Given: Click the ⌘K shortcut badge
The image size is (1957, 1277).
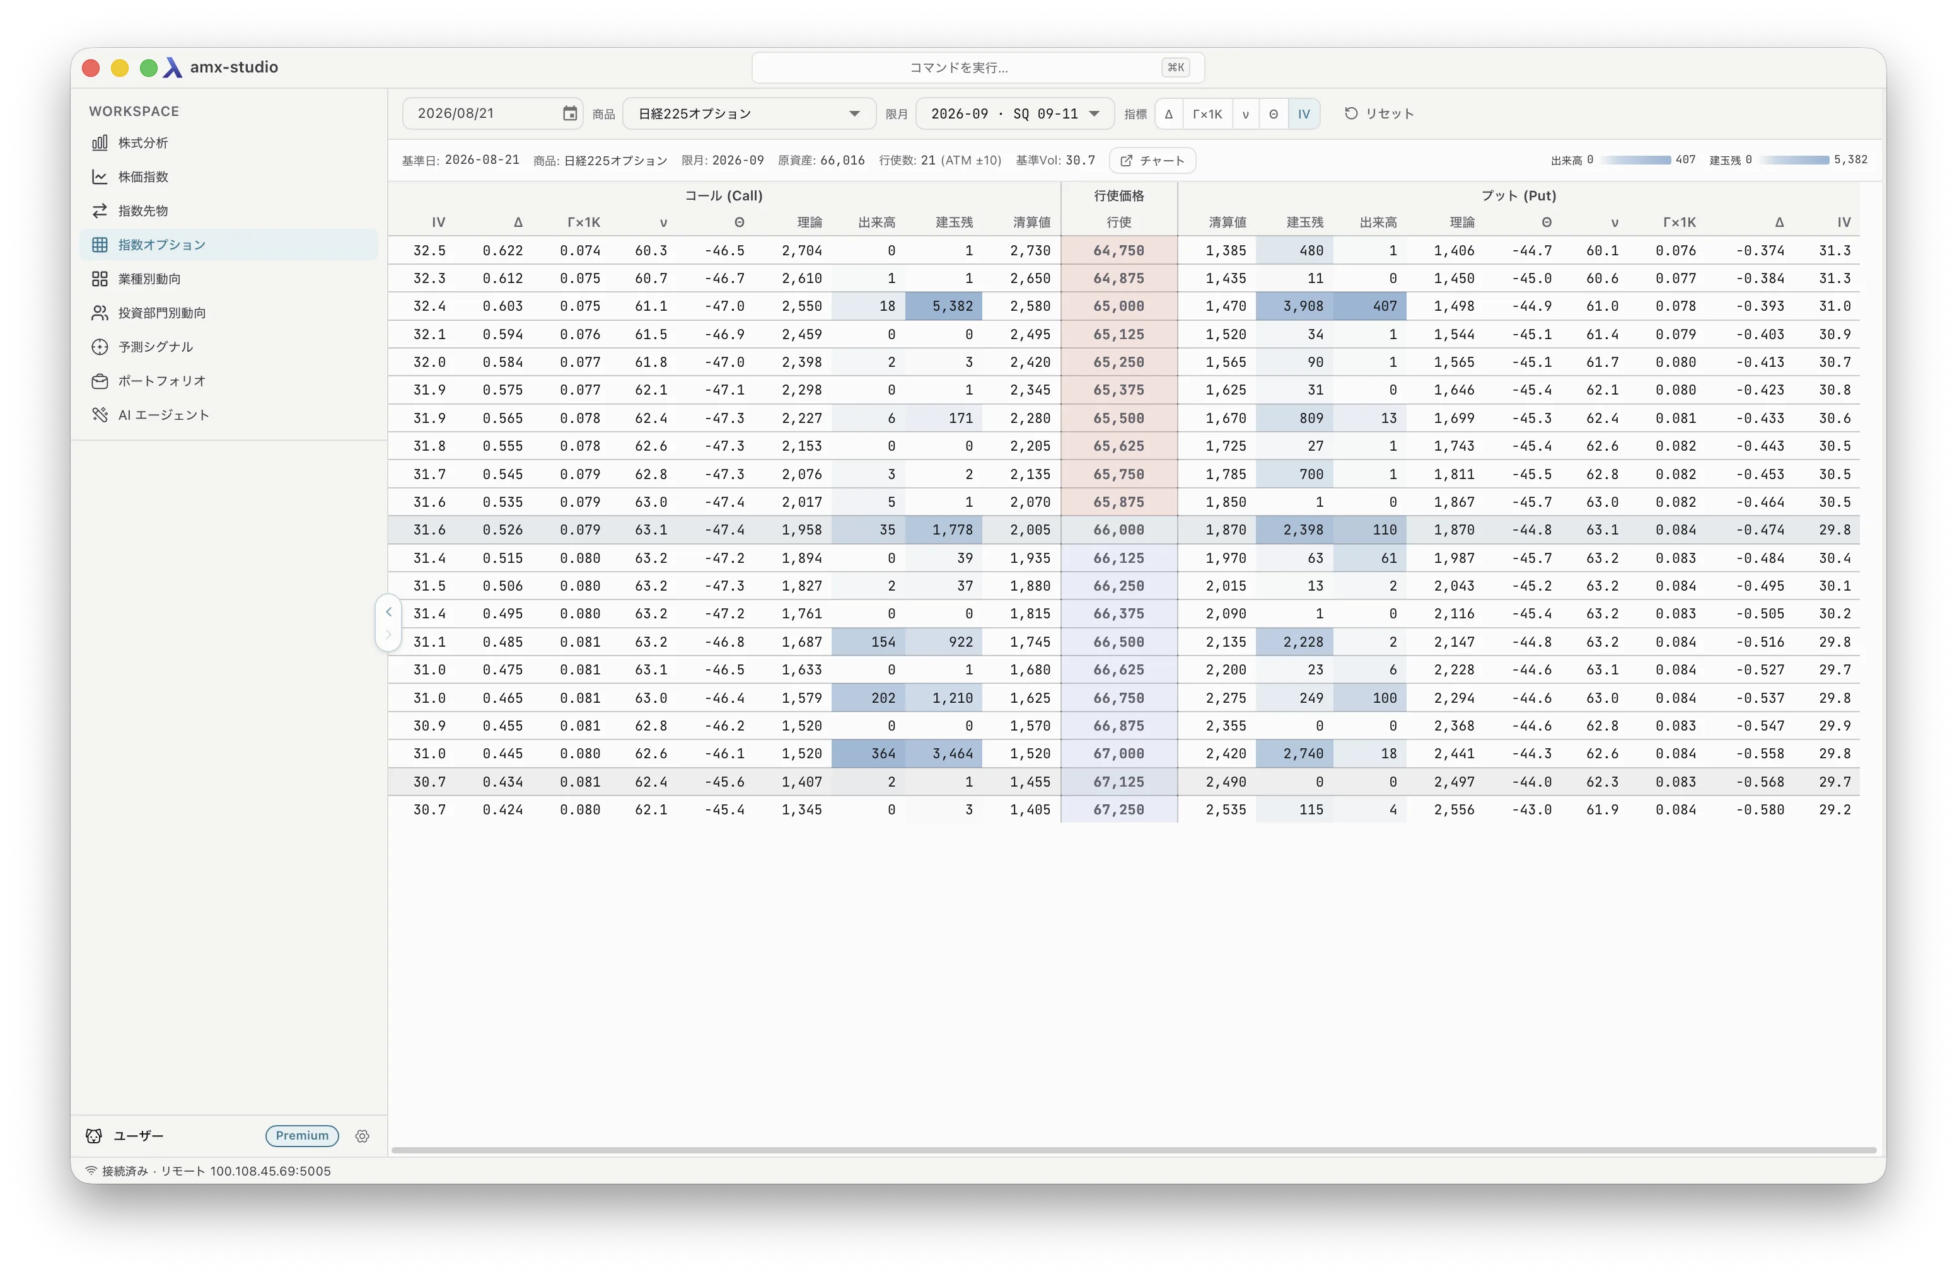Looking at the screenshot, I should 1176,67.
